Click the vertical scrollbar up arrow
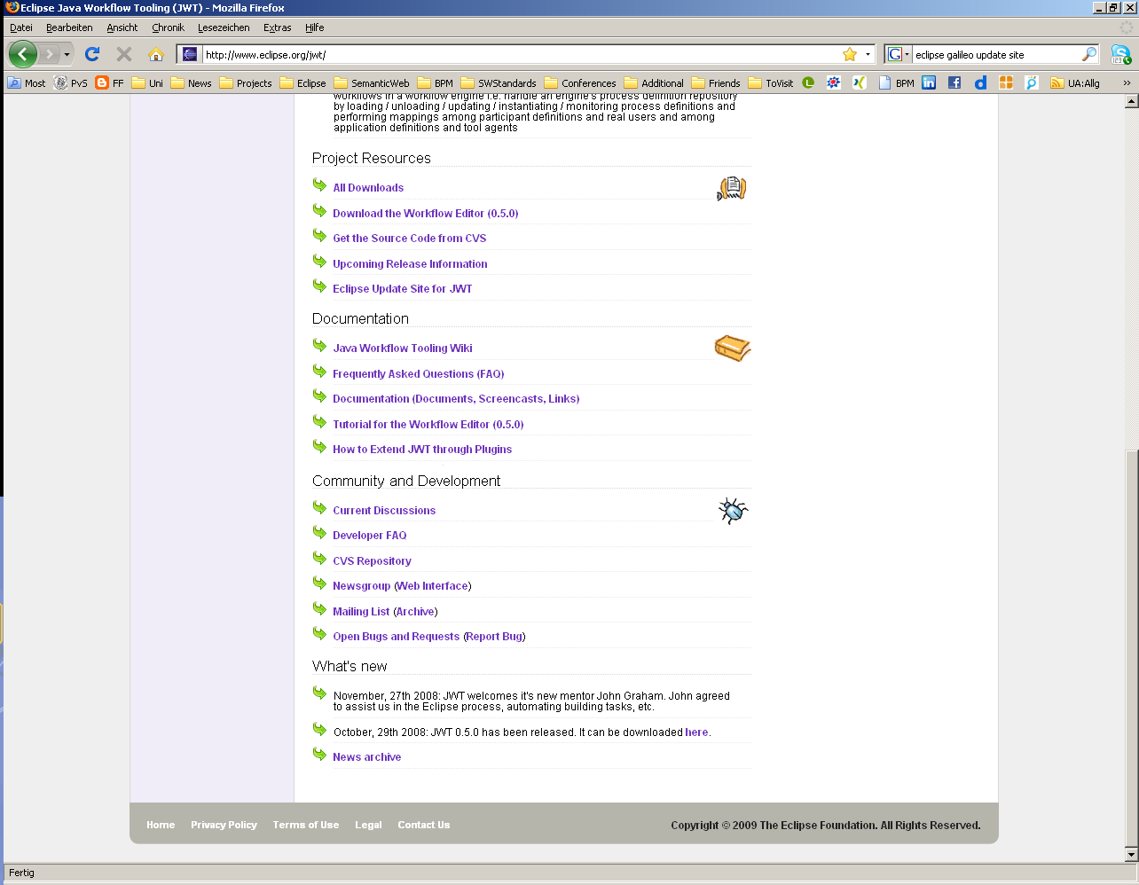 (1131, 101)
